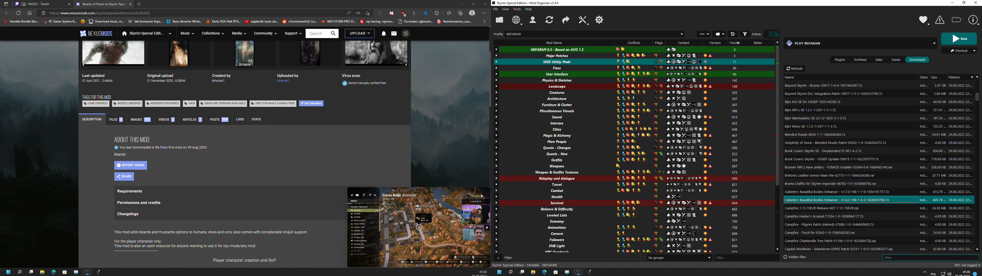Image resolution: width=982 pixels, height=276 pixels.
Task: Open the Help info circle icon
Action: point(973,20)
